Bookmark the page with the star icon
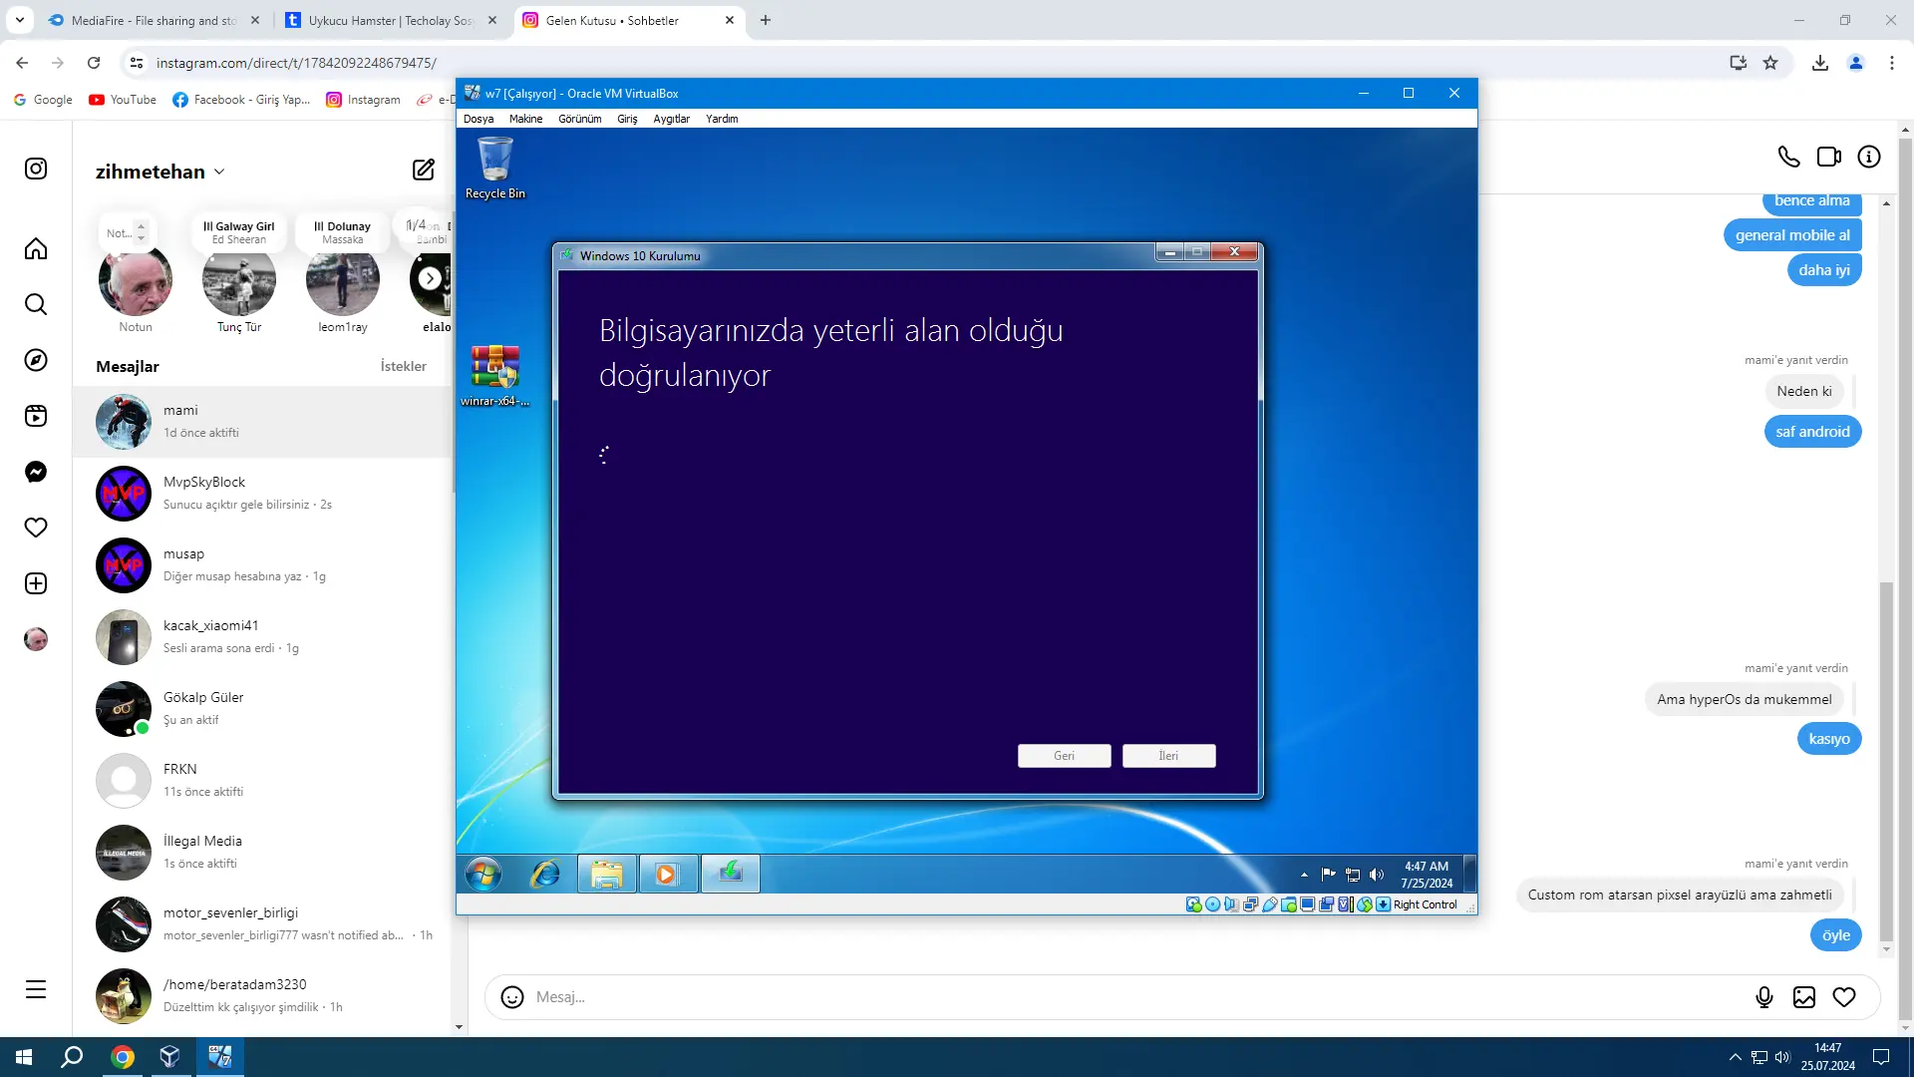 (x=1770, y=63)
